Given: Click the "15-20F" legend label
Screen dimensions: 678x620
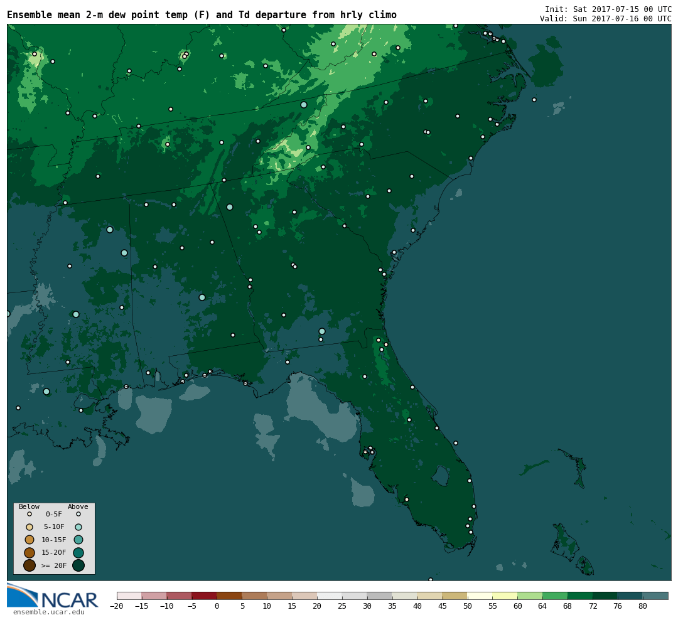Looking at the screenshot, I should click(x=54, y=553).
